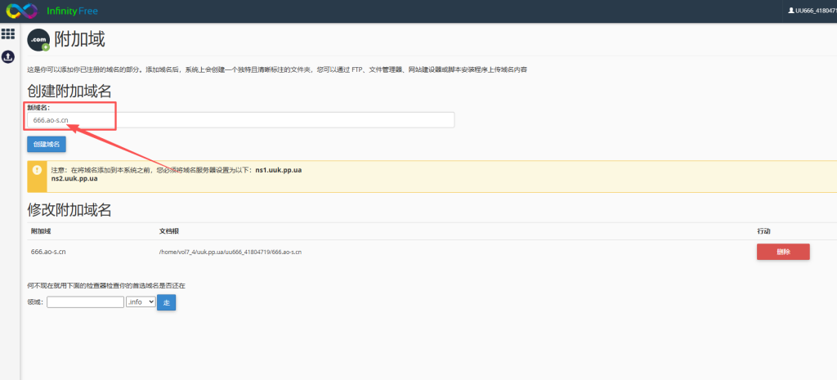Click the 行动 column header
837x380 pixels.
(x=764, y=231)
